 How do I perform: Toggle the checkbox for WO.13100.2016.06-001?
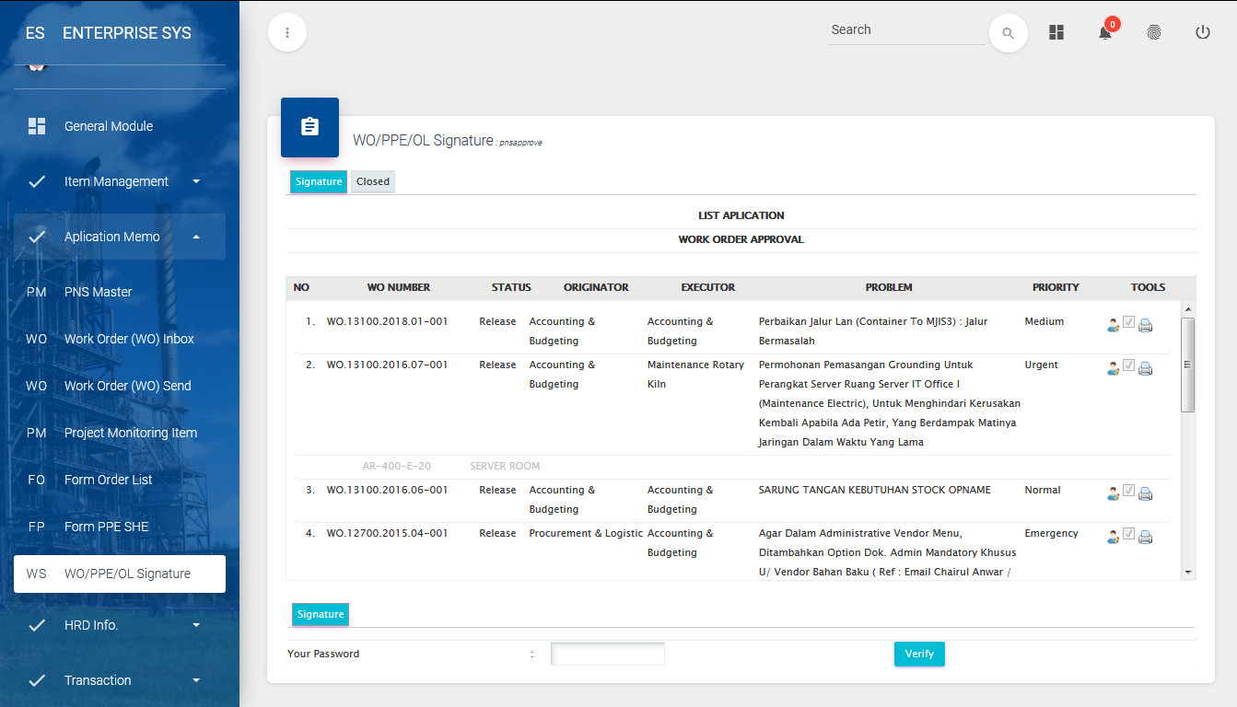point(1128,492)
